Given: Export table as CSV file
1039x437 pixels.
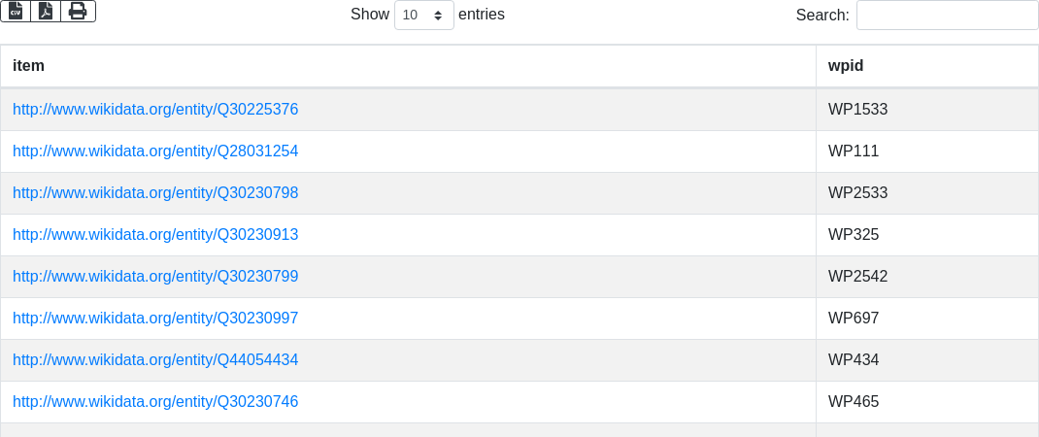Looking at the screenshot, I should click(16, 11).
